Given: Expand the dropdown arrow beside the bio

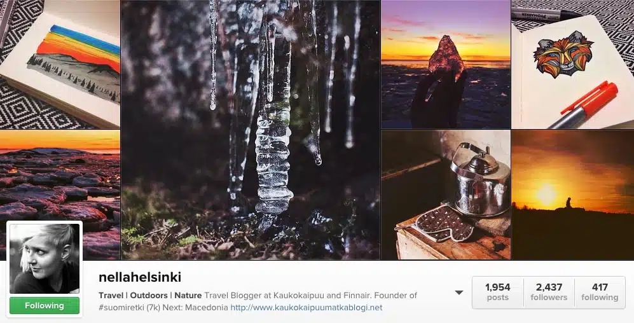Looking at the screenshot, I should pos(459,292).
